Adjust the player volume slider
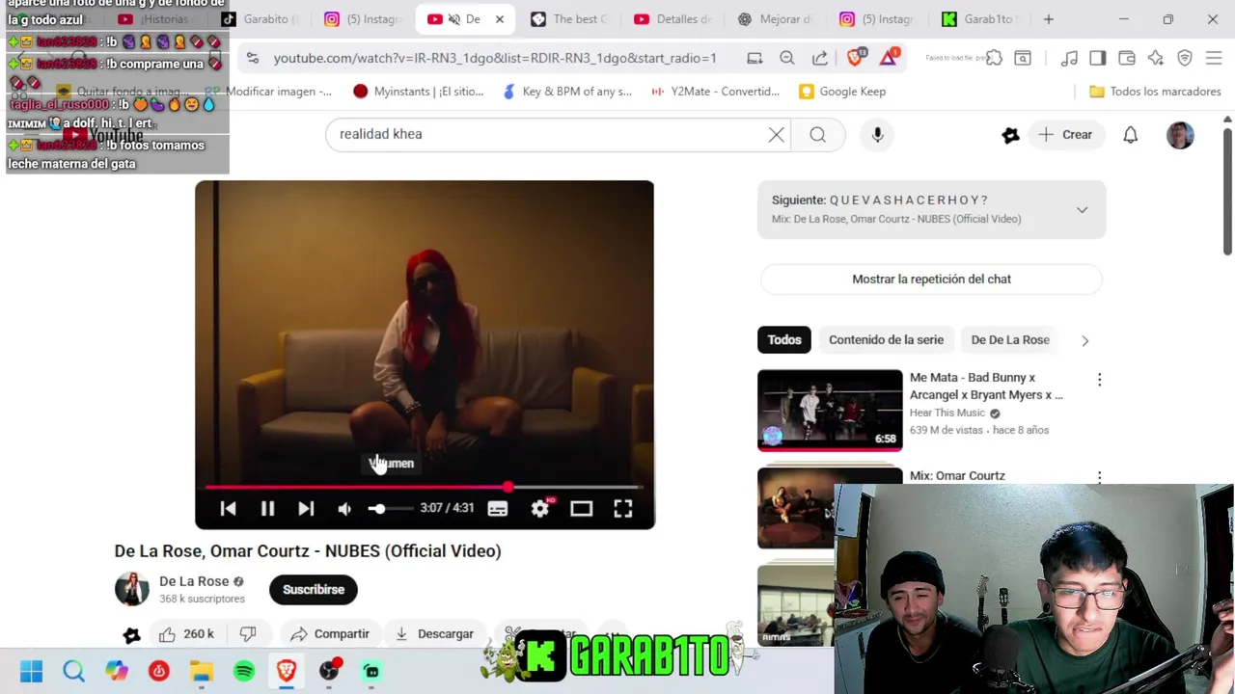The height and width of the screenshot is (694, 1235). pos(389,509)
